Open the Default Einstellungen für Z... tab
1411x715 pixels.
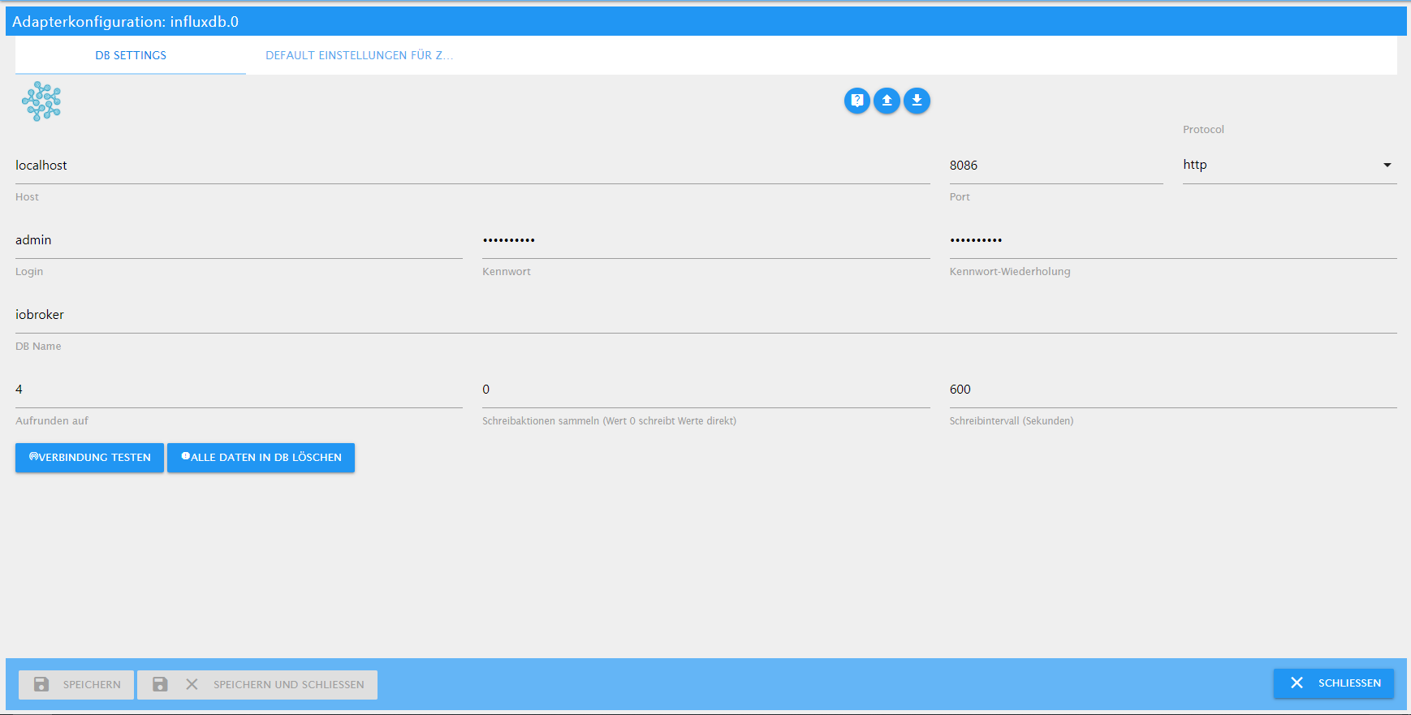[x=360, y=55]
